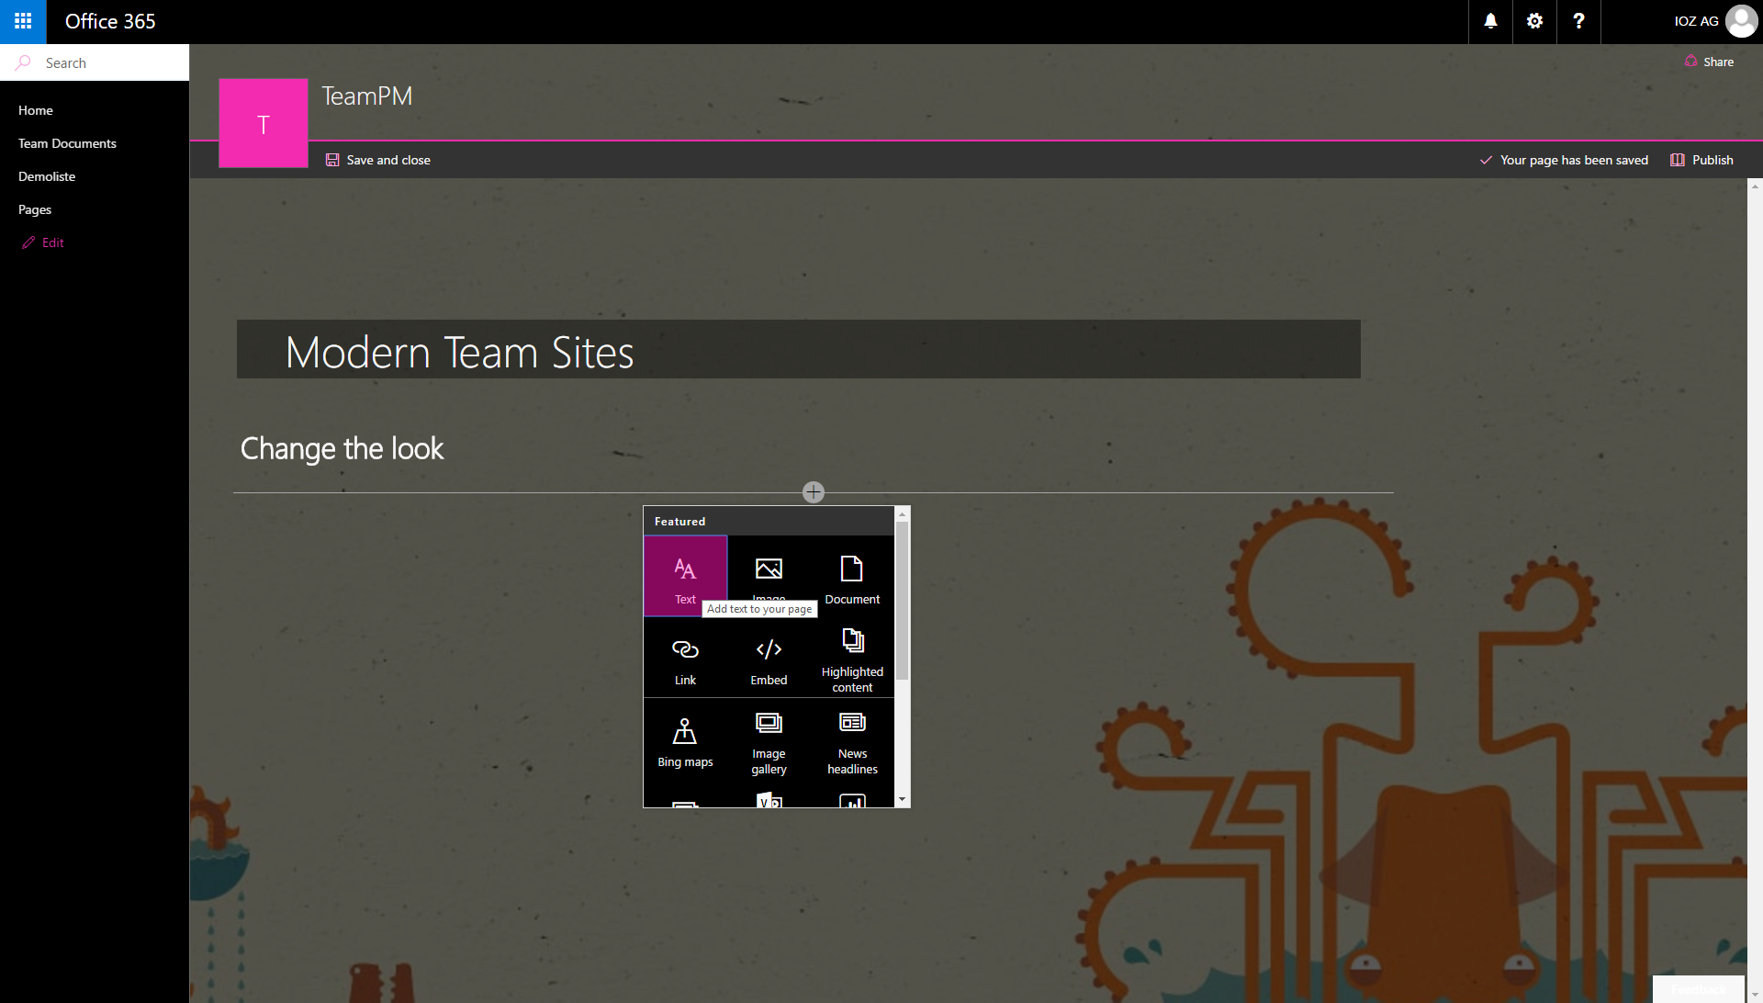Viewport: 1763px width, 1003px height.
Task: Click the TeamPM site title
Action: point(366,96)
